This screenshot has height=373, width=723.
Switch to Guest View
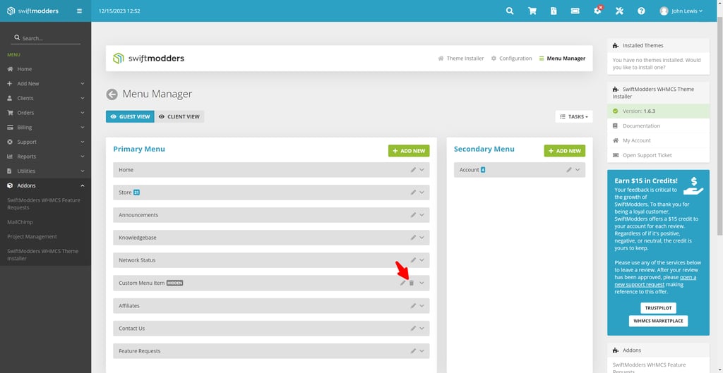click(130, 117)
